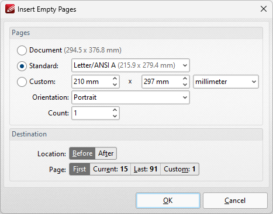Open the millimeter units dropdown
This screenshot has width=273, height=214.
(x=226, y=82)
